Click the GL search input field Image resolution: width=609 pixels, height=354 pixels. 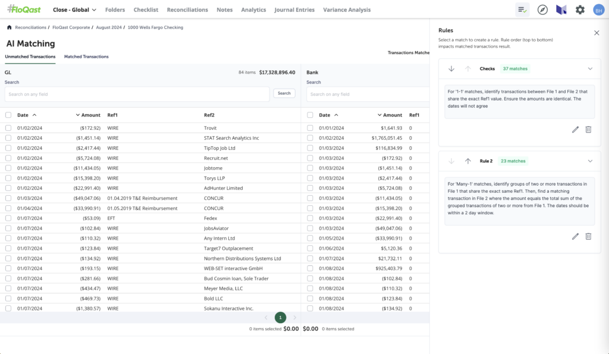coord(137,94)
